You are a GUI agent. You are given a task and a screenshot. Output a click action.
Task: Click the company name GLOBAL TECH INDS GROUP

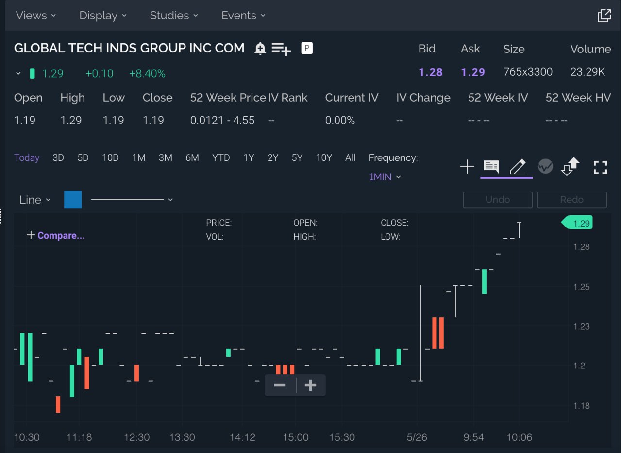pyautogui.click(x=129, y=48)
